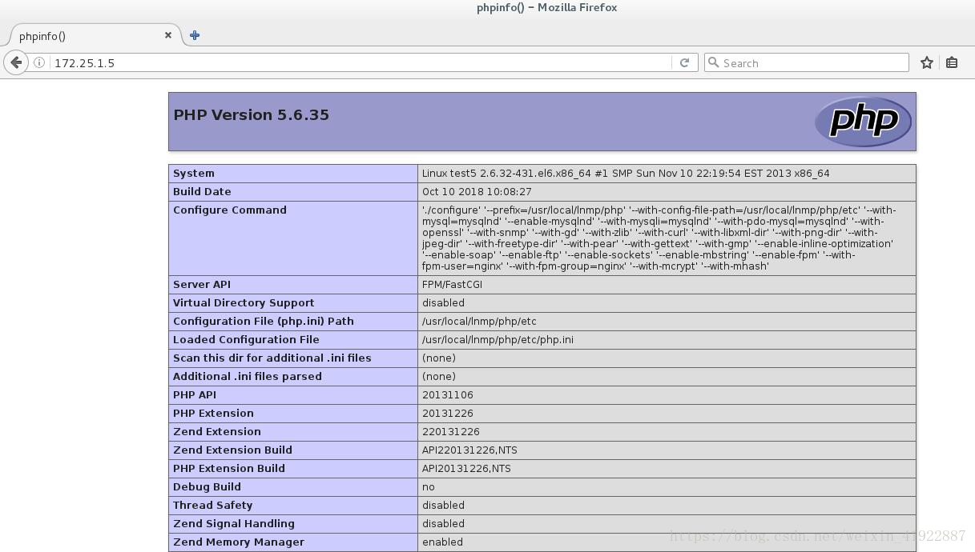The width and height of the screenshot is (975, 552).
Task: Click Configuration File (php.ini) Path label
Action: (x=264, y=321)
